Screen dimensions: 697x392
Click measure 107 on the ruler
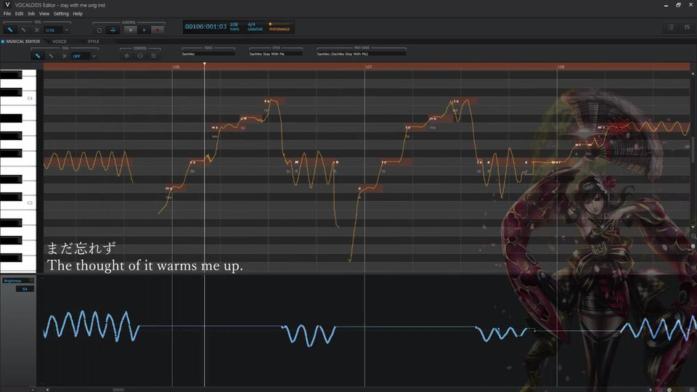[369, 67]
